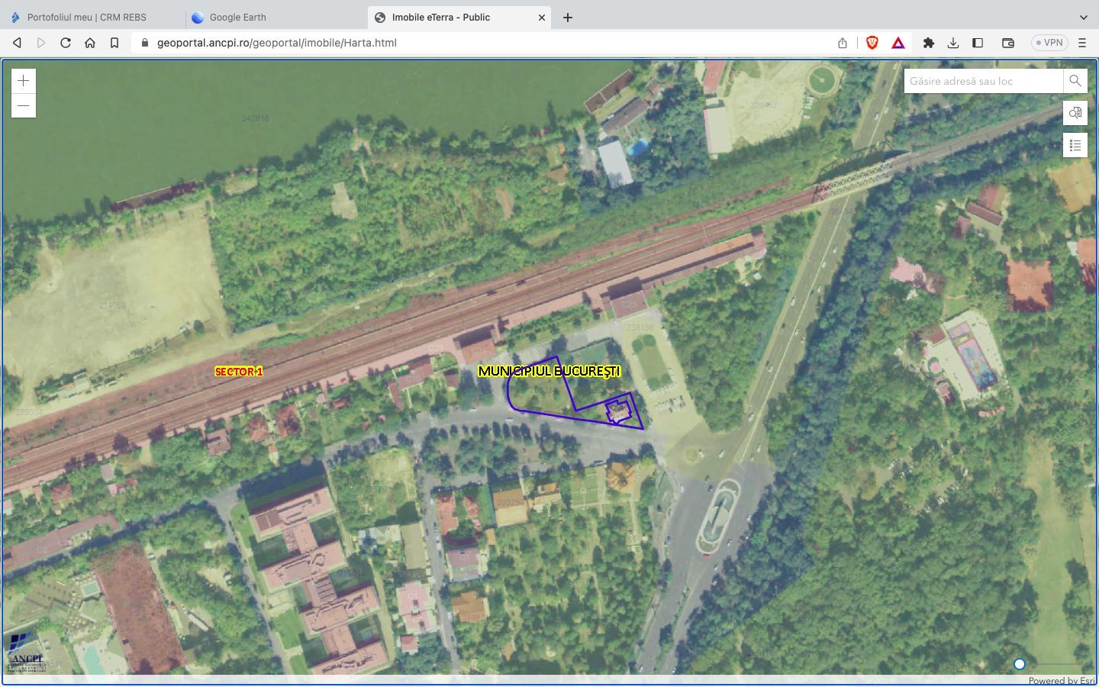
Task: Show browser downloads
Action: coord(952,43)
